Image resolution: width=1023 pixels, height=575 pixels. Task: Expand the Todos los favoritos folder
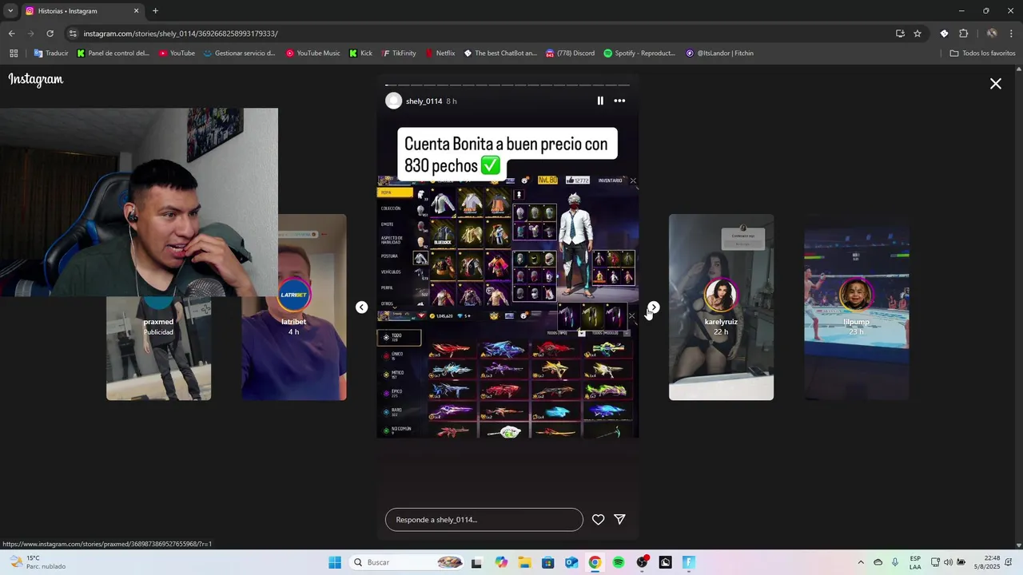pyautogui.click(x=982, y=54)
